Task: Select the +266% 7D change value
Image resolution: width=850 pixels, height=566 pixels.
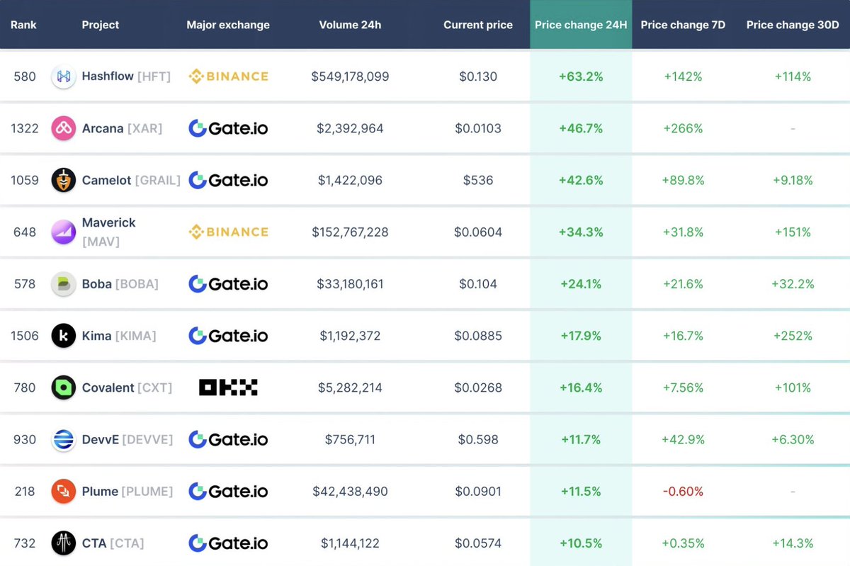Action: click(683, 128)
